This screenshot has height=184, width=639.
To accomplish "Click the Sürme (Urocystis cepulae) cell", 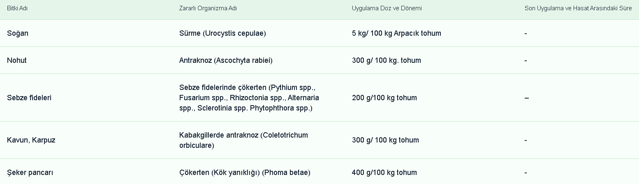I will (x=222, y=33).
